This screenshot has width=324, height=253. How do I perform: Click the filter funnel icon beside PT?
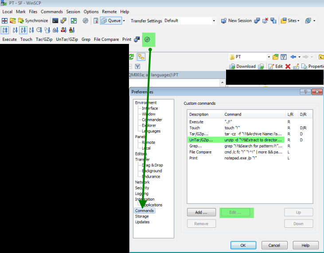283,57
